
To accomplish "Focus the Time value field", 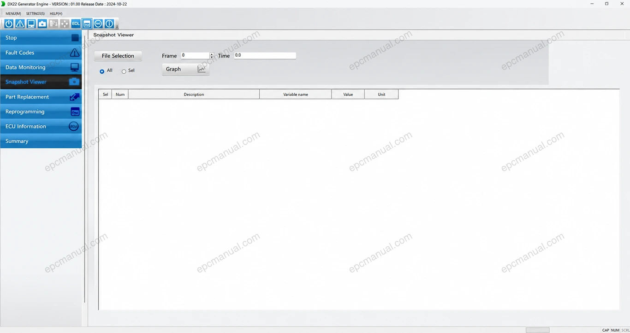I will click(x=265, y=55).
